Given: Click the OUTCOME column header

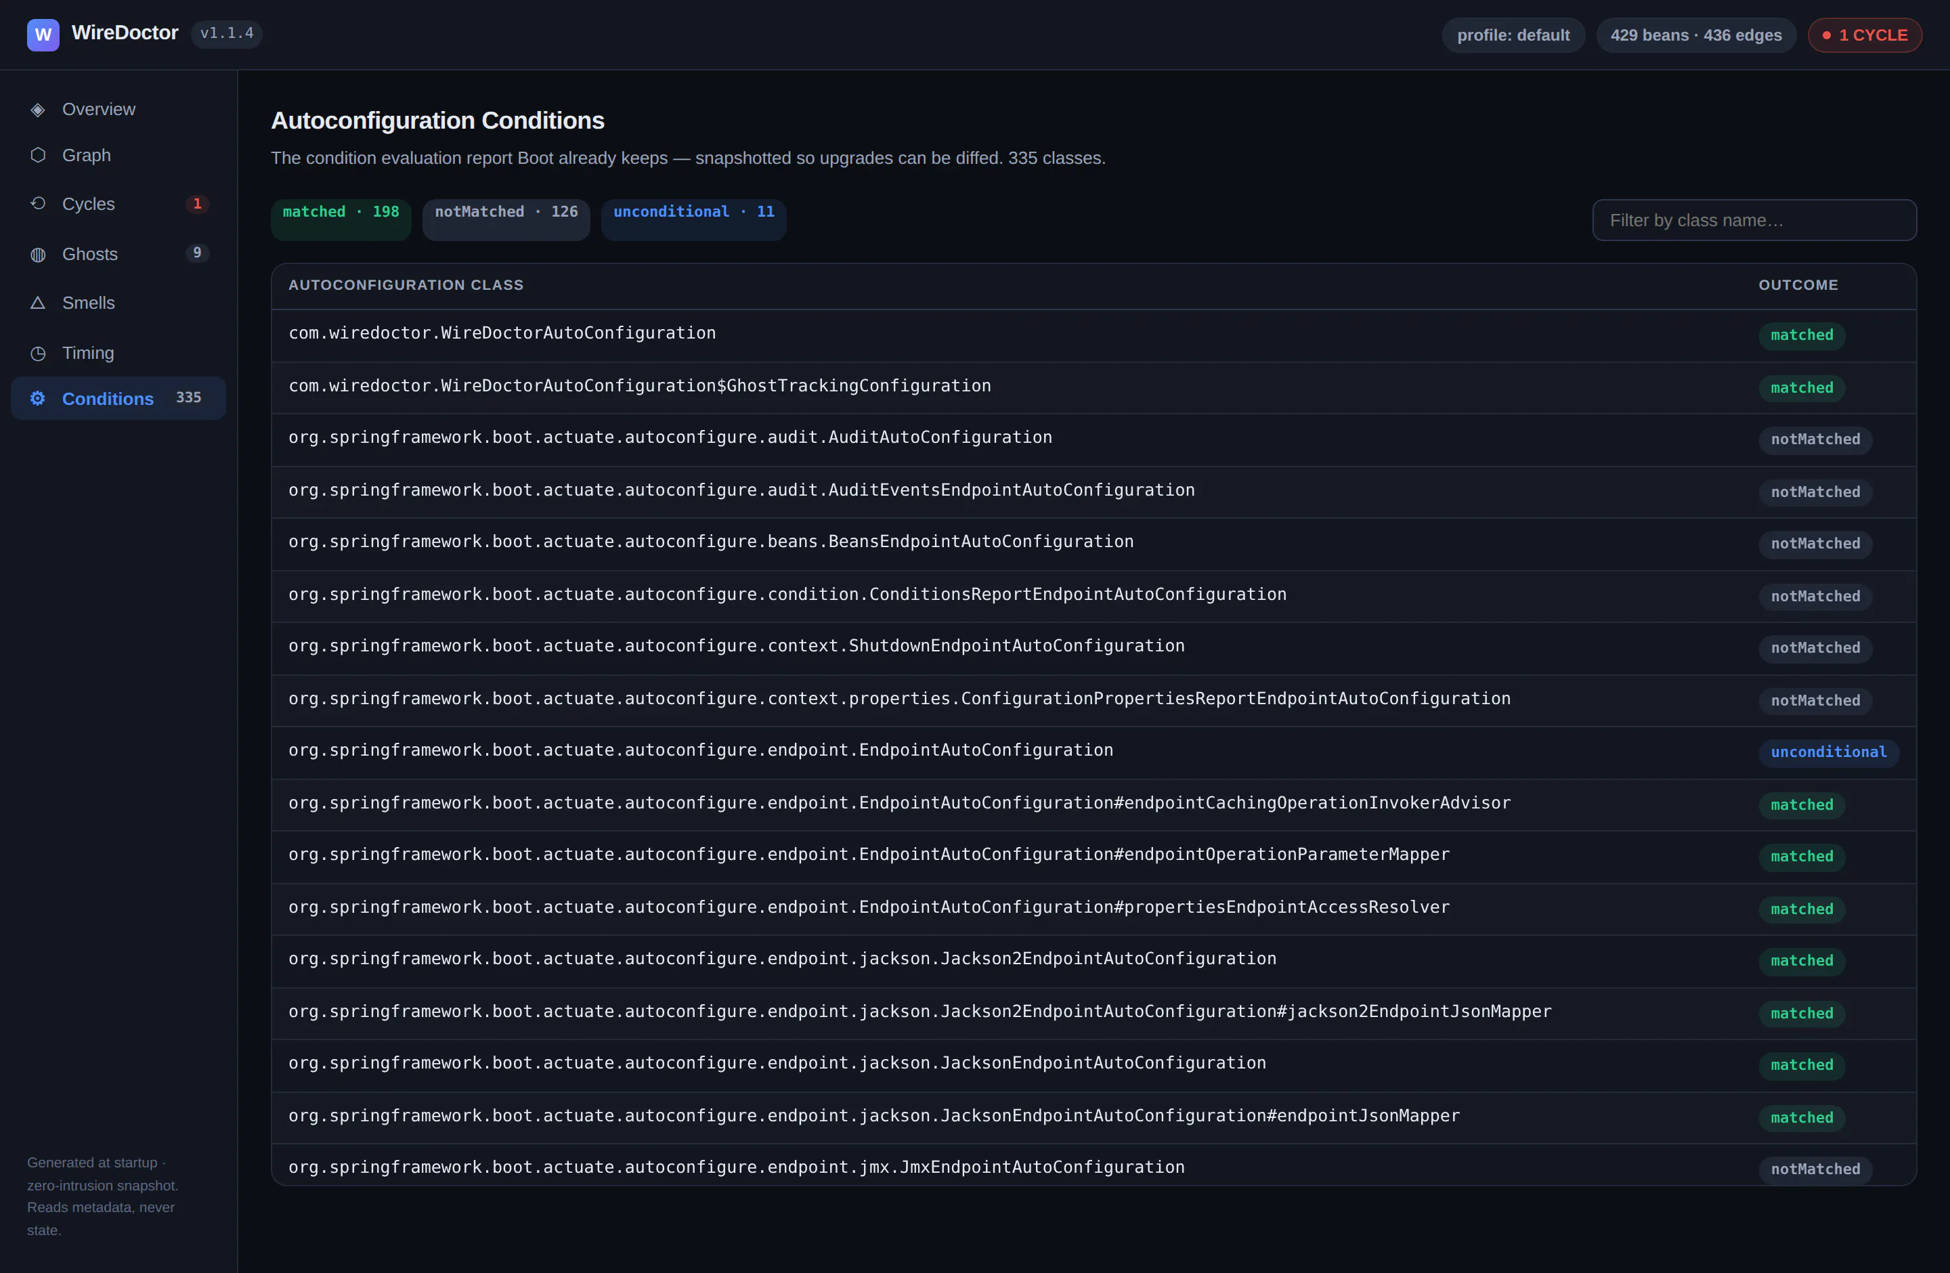Looking at the screenshot, I should click(1798, 285).
